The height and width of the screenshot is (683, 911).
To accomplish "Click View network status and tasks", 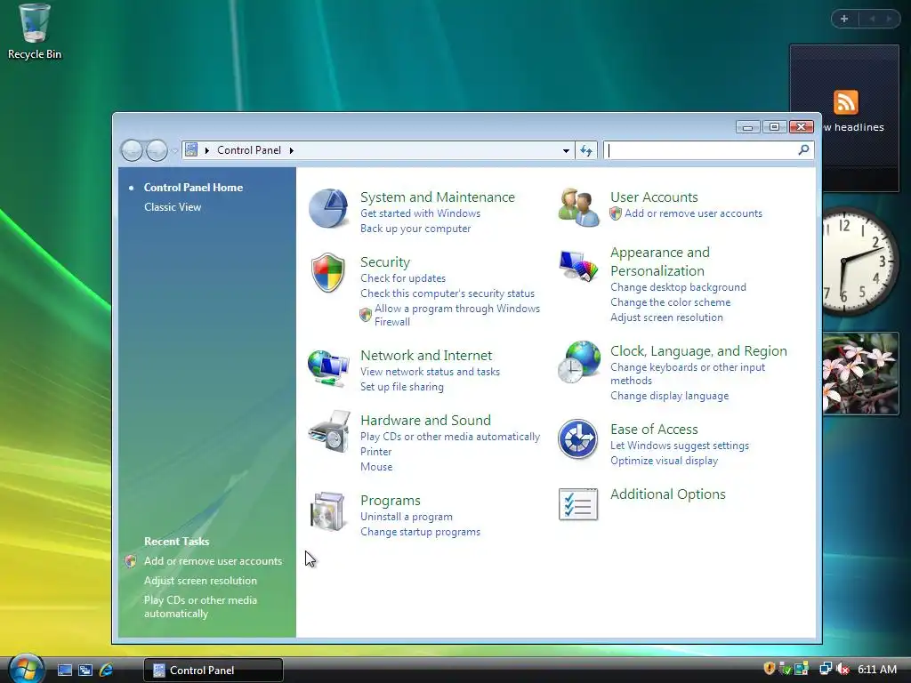I will (x=430, y=372).
